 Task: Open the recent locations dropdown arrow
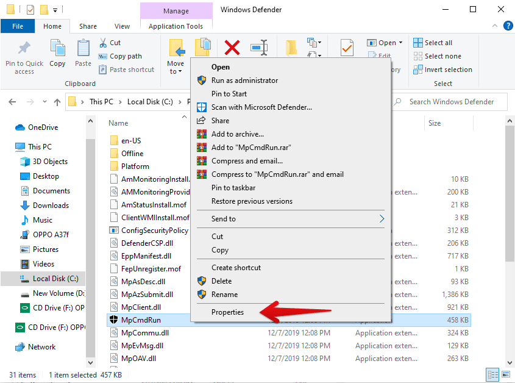(x=44, y=102)
